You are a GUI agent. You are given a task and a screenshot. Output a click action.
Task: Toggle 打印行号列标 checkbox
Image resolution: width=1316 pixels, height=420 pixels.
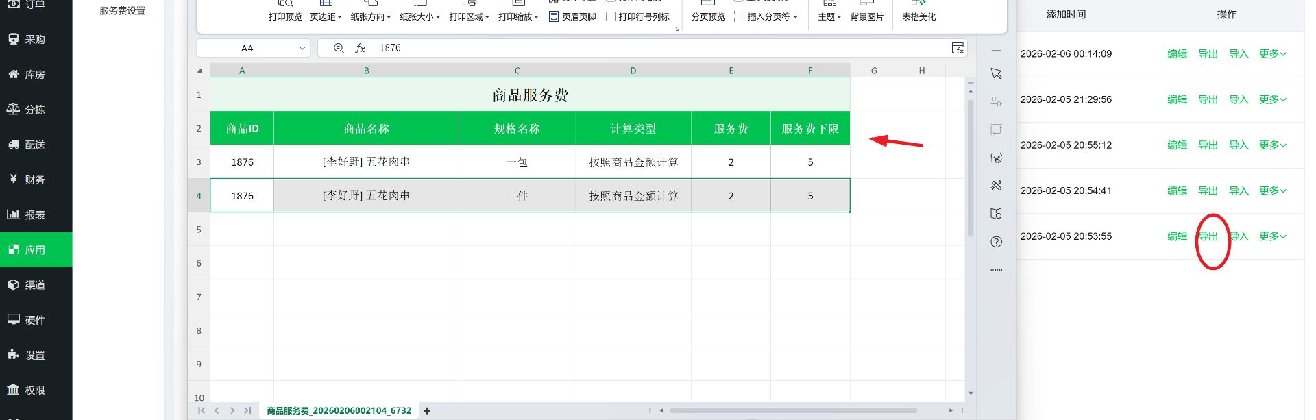[611, 16]
